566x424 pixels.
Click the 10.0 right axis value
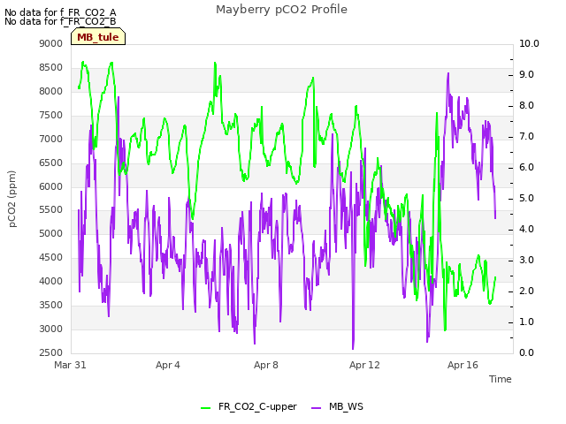[529, 43]
